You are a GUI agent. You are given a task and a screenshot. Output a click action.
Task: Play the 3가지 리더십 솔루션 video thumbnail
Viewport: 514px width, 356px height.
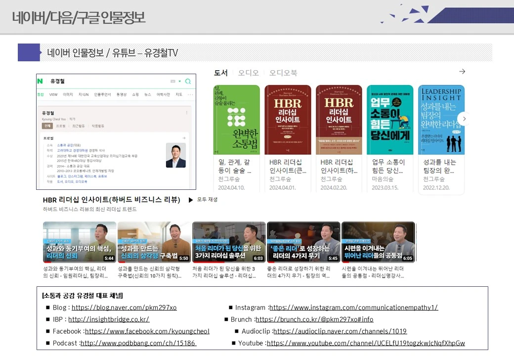229,242
